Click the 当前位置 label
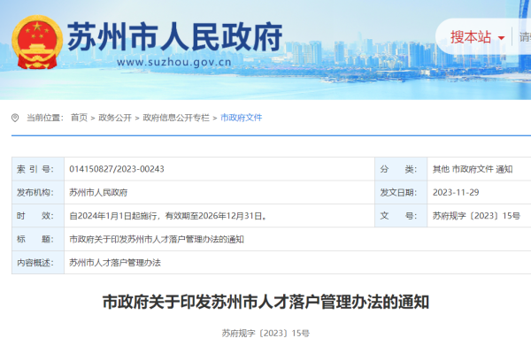 point(45,118)
